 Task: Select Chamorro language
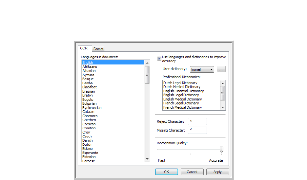point(113,116)
